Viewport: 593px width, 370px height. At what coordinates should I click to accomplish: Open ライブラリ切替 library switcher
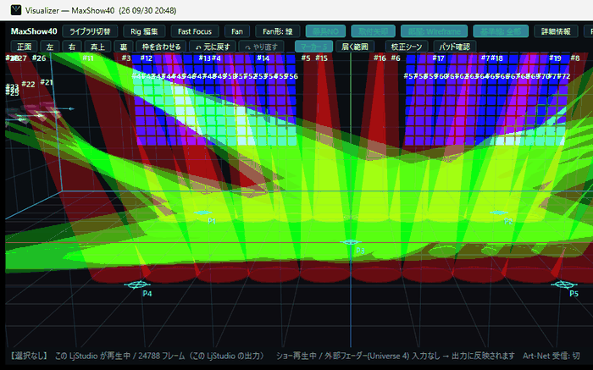tap(90, 31)
